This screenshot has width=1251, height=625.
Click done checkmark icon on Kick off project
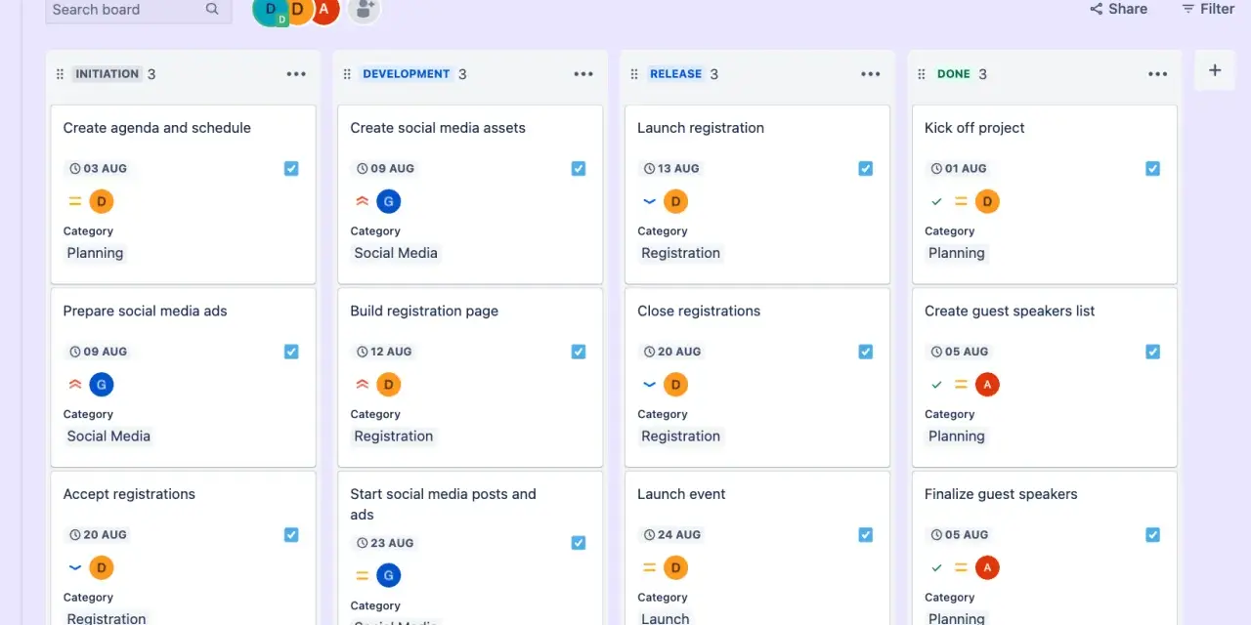coord(937,202)
